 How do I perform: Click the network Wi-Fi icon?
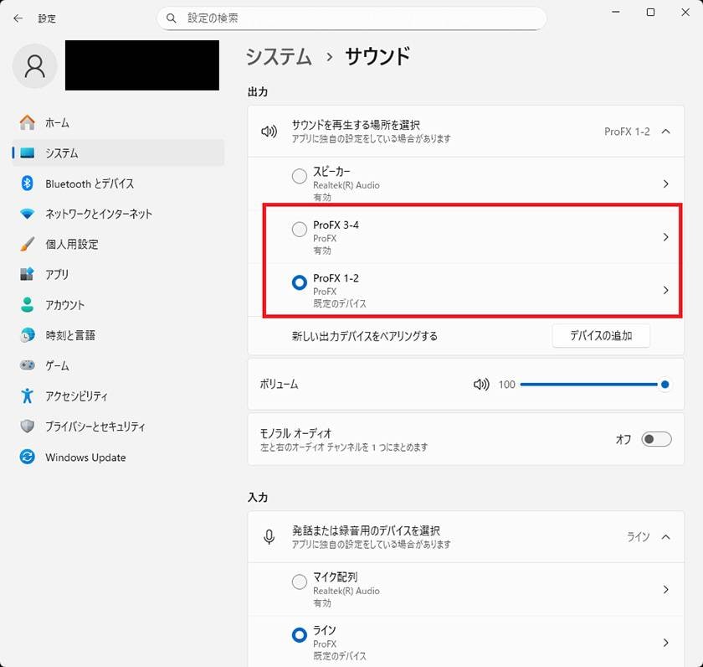28,215
